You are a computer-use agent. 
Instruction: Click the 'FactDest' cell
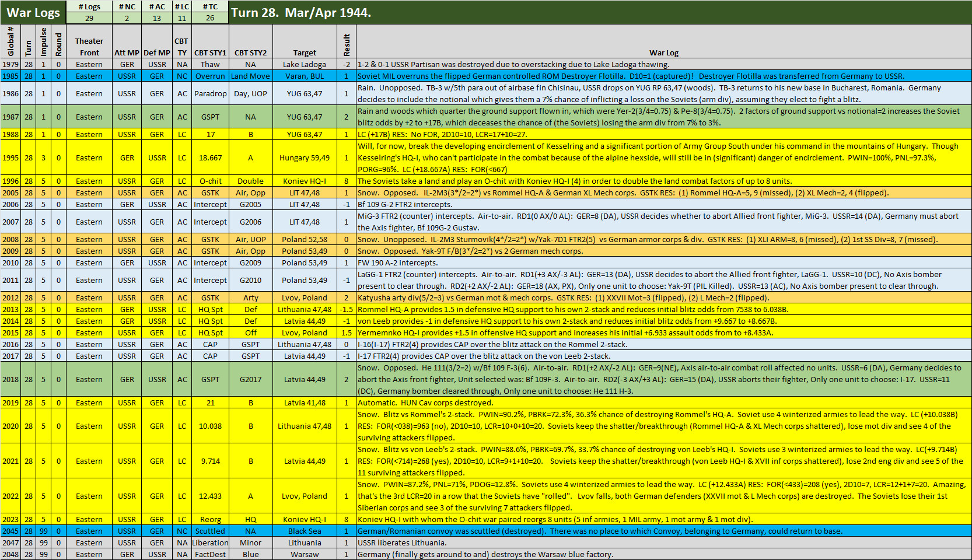tap(210, 554)
